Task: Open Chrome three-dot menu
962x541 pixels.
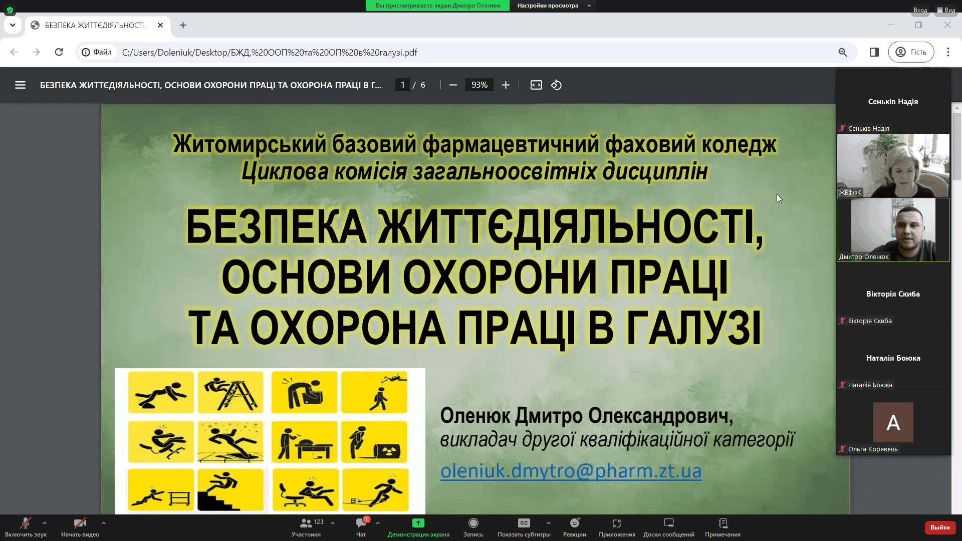Action: [x=948, y=52]
